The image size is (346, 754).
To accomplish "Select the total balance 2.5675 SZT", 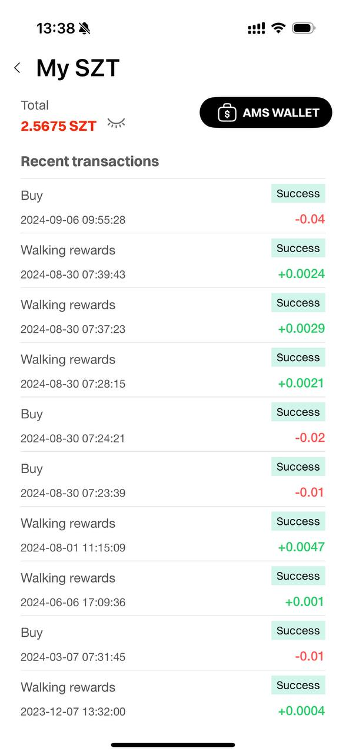I will click(58, 126).
